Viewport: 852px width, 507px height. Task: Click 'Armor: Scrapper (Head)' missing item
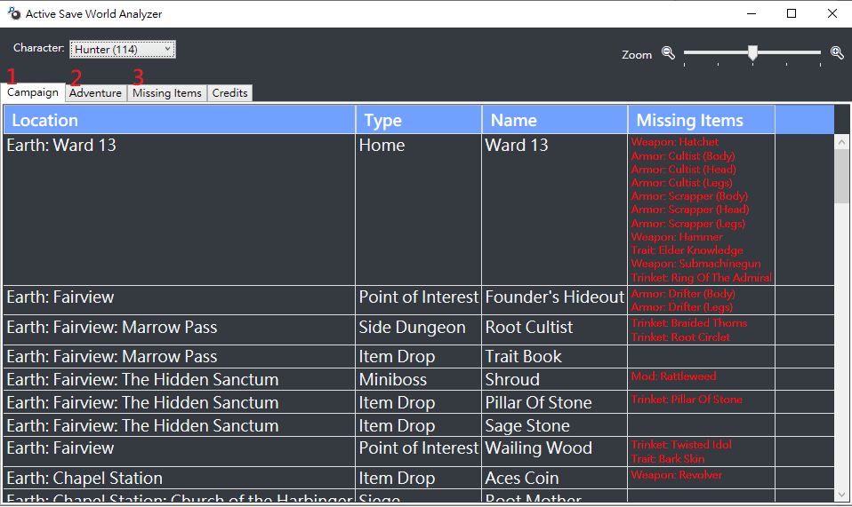pyautogui.click(x=689, y=210)
